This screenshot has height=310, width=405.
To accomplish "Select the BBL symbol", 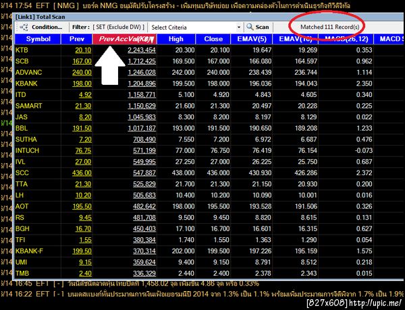I will click(22, 128).
